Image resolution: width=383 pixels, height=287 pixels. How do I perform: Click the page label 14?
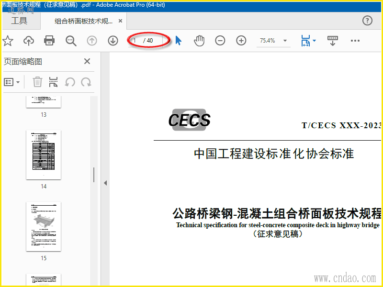[x=44, y=187]
